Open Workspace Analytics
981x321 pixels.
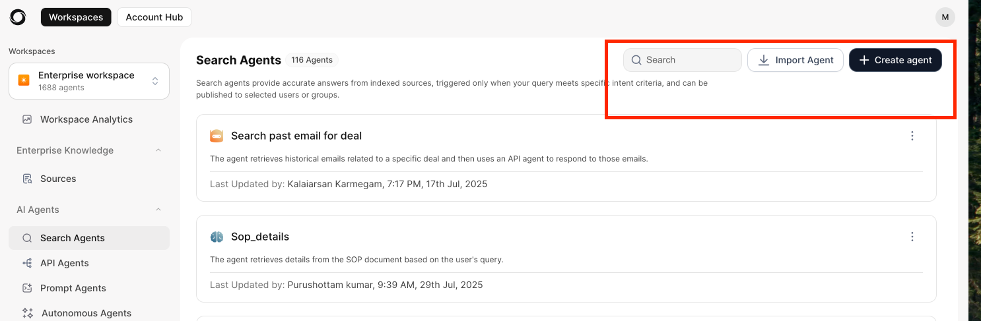pos(86,119)
